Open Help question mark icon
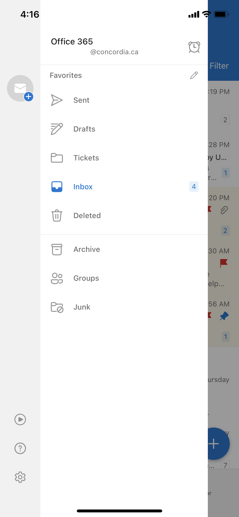This screenshot has height=517, width=239. click(x=20, y=448)
